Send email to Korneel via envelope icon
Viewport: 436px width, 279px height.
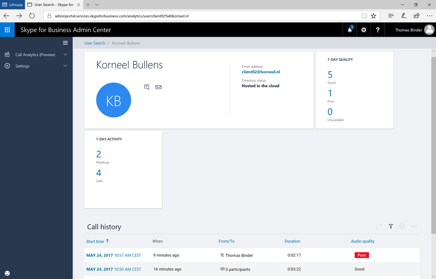(x=158, y=87)
